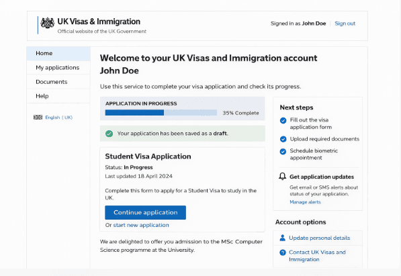
Task: Click the UK flag language icon
Action: click(x=38, y=117)
